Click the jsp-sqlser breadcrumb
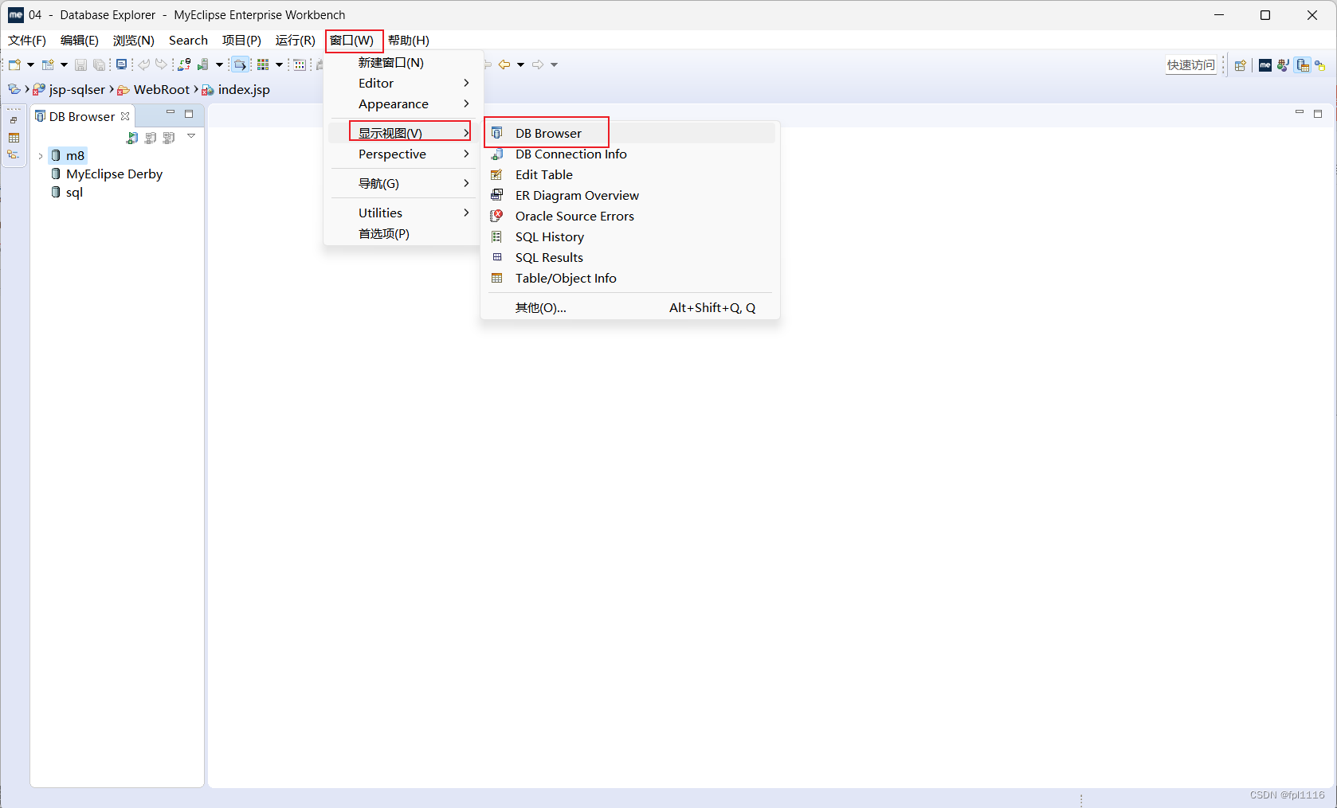 pyautogui.click(x=69, y=90)
